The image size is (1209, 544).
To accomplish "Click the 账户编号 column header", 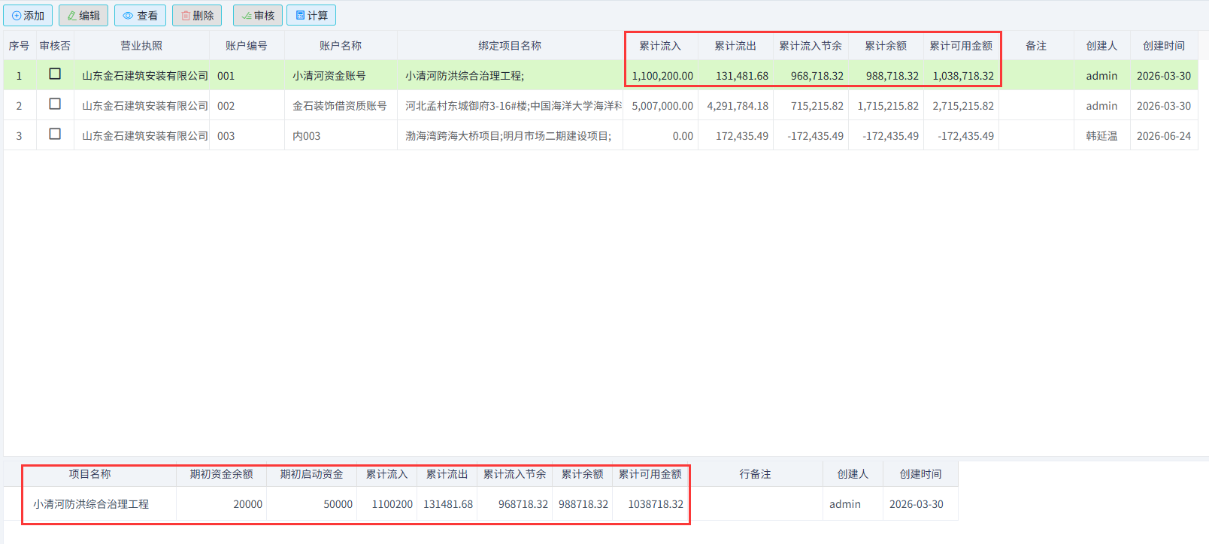I will [x=247, y=46].
